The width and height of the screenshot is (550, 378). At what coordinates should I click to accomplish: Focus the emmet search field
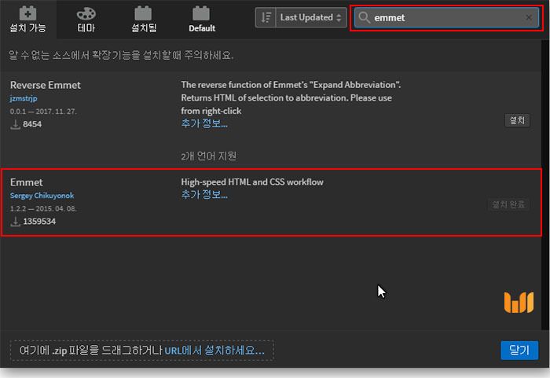click(x=446, y=17)
